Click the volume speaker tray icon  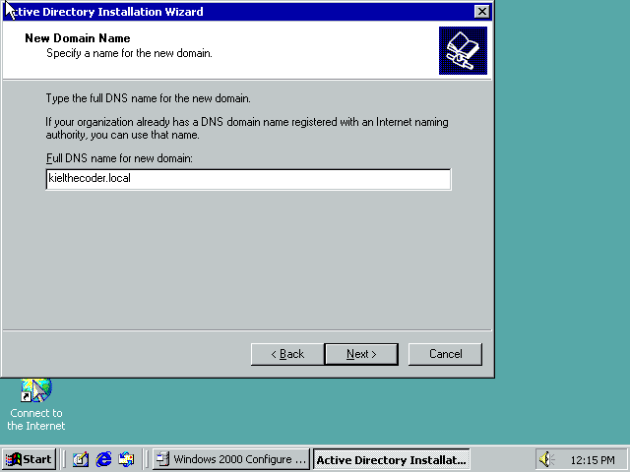(x=546, y=459)
